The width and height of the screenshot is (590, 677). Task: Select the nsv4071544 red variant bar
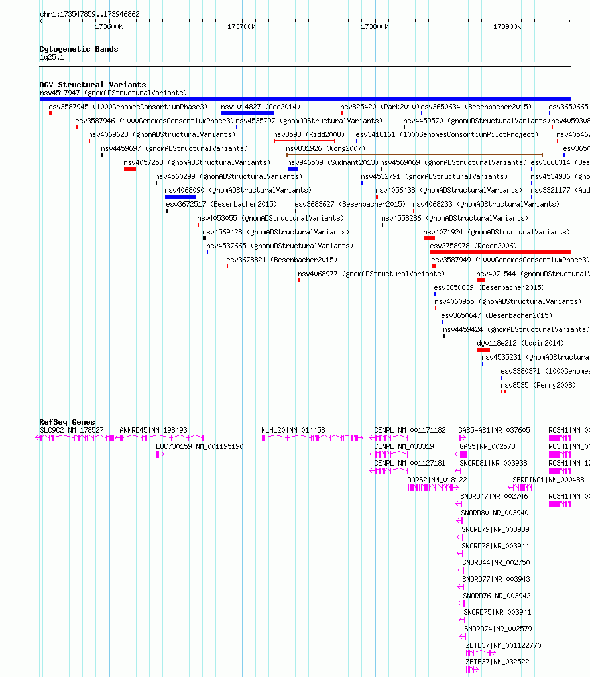pos(481,280)
